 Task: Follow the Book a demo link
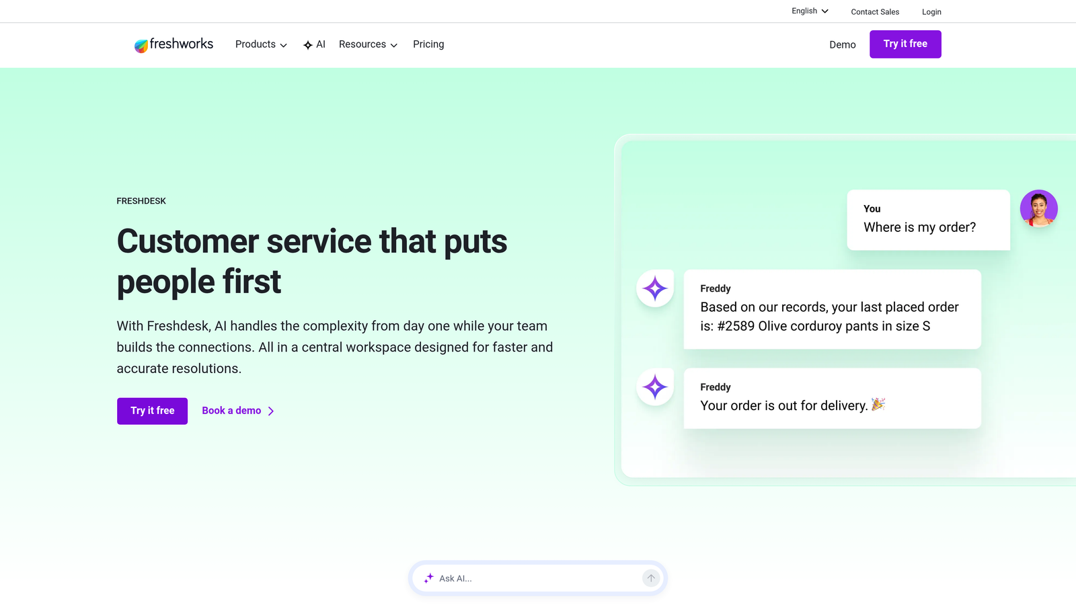[x=231, y=411]
